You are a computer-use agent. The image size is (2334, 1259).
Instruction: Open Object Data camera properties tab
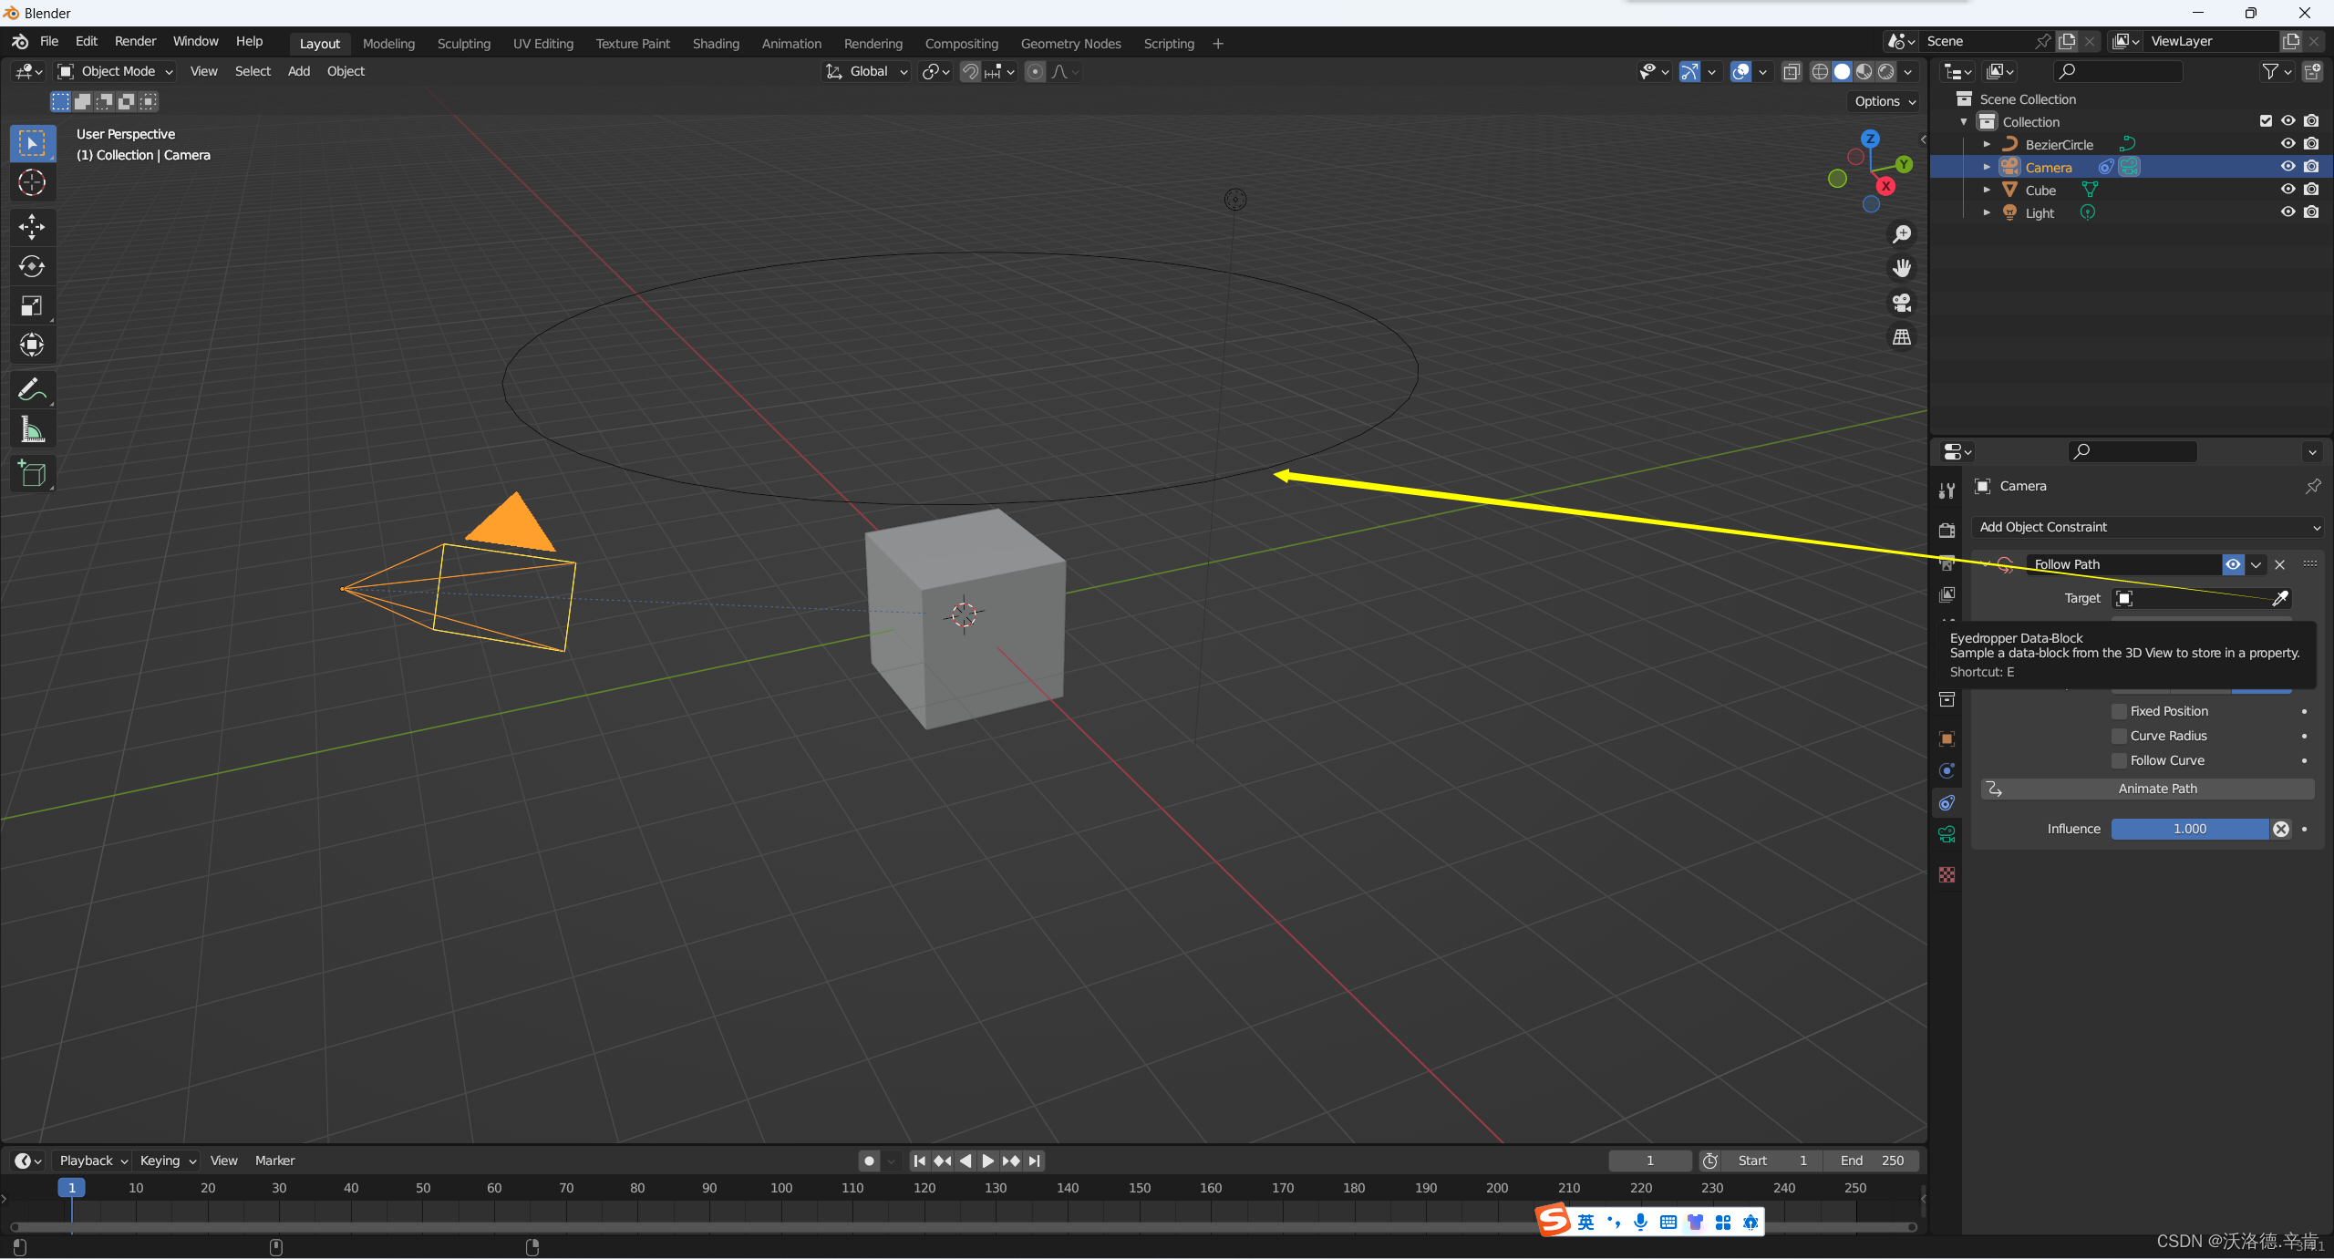(1947, 834)
